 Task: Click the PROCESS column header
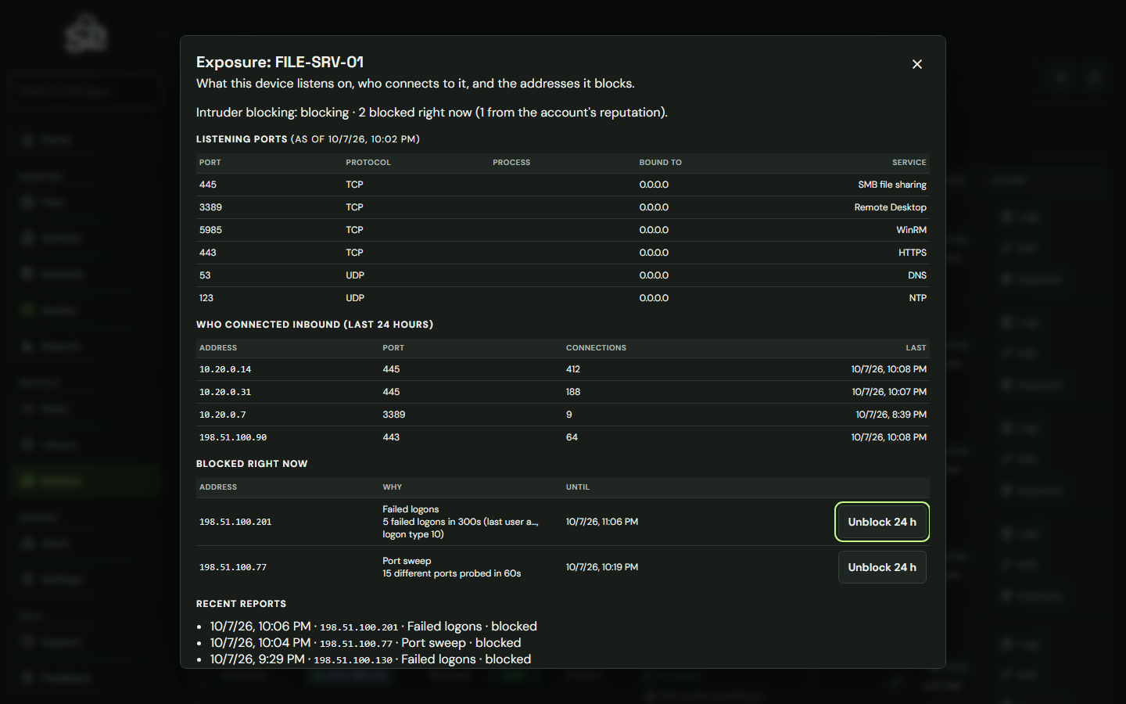511,163
